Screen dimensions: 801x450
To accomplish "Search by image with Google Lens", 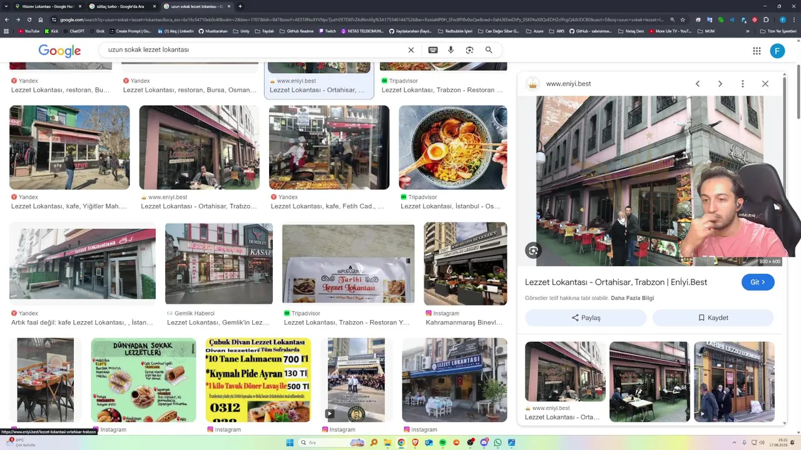I will (x=469, y=50).
